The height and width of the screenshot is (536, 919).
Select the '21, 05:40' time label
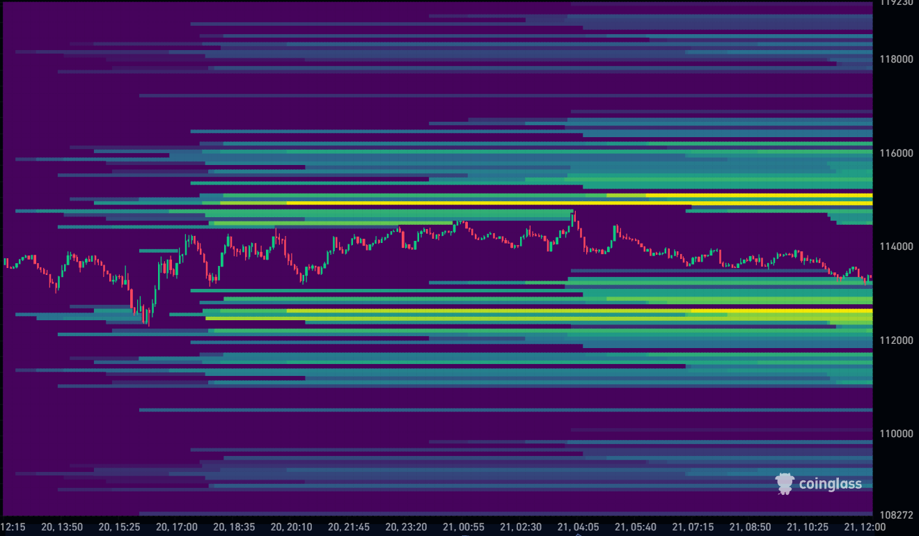pos(635,527)
